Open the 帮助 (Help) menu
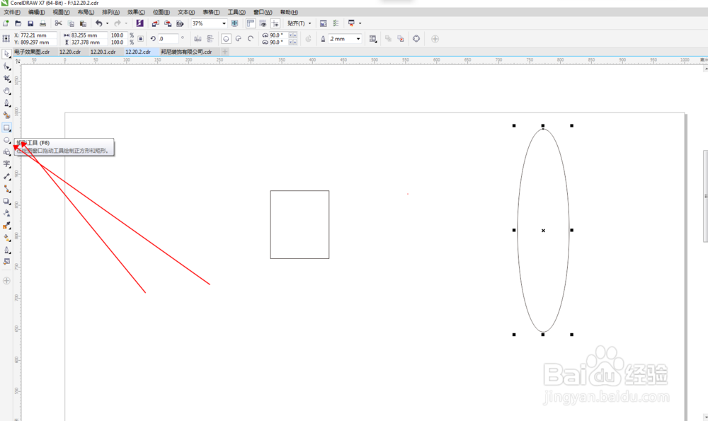Image resolution: width=708 pixels, height=421 pixels. coord(289,12)
